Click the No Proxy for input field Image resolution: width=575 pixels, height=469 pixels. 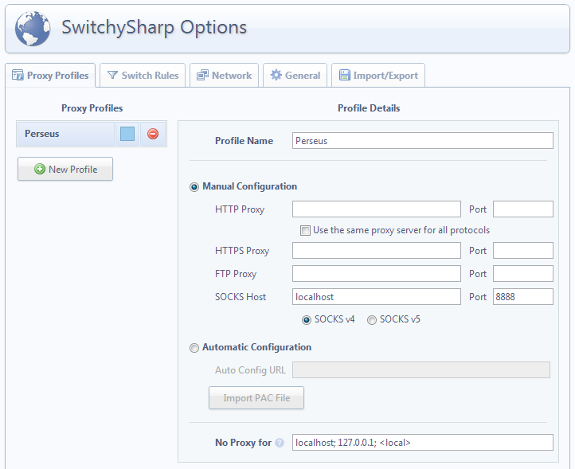422,443
